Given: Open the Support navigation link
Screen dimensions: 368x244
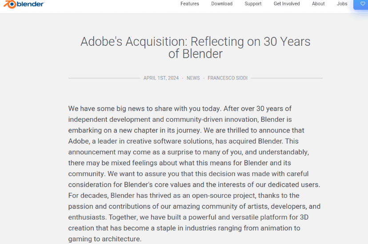Looking at the screenshot, I should (x=253, y=4).
